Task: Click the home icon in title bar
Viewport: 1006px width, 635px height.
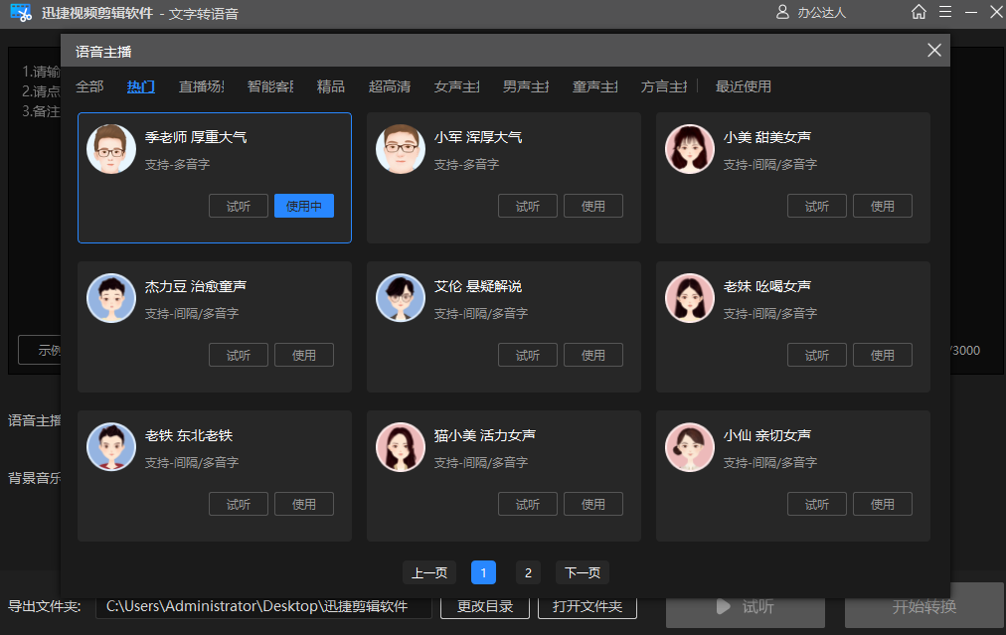Action: pos(919,12)
